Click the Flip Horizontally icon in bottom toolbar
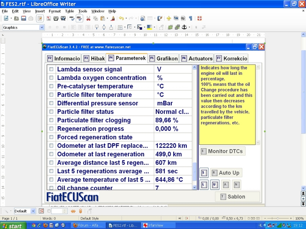This screenshot has height=229, width=306. (x=73, y=211)
